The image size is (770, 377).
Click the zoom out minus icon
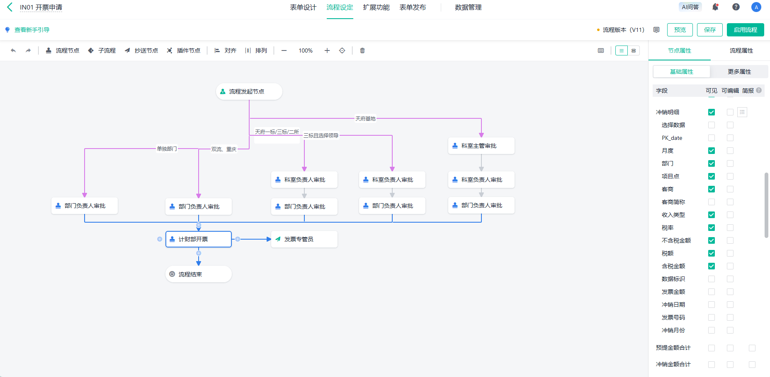(x=284, y=50)
